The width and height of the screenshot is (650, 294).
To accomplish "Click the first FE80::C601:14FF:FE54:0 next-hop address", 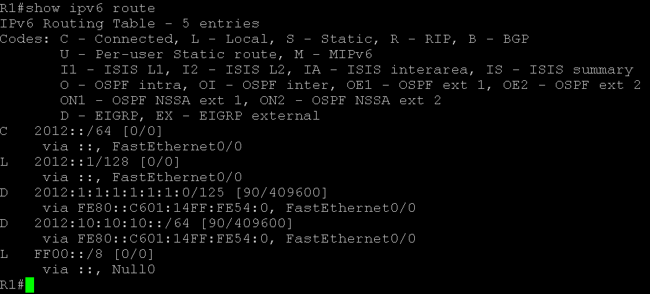I will coord(177,208).
